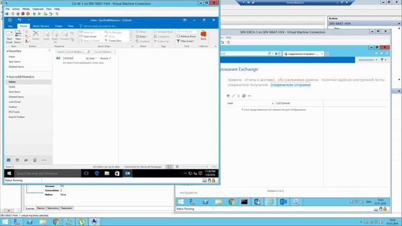
Task: Open New Items dropdown in Outlook
Action: point(18,37)
